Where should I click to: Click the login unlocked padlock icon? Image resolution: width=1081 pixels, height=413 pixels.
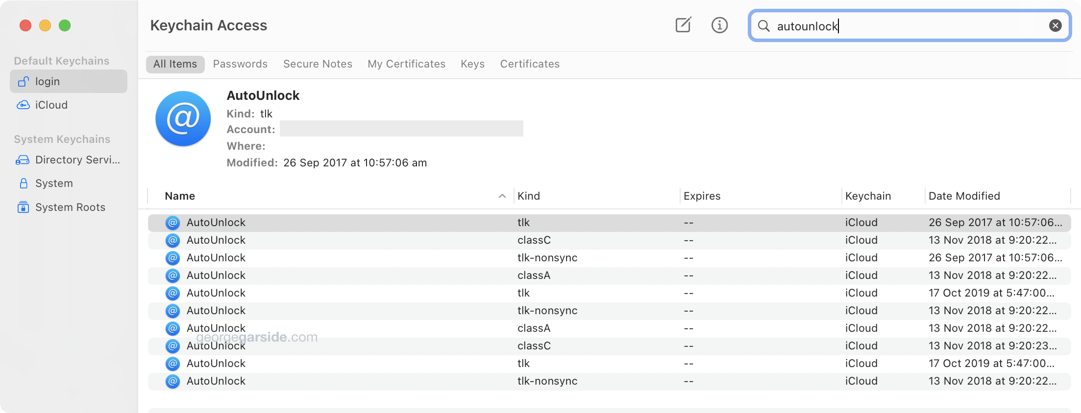click(x=23, y=81)
